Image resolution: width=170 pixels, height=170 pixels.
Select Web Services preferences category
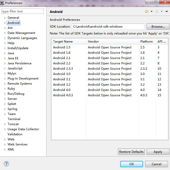17,144
